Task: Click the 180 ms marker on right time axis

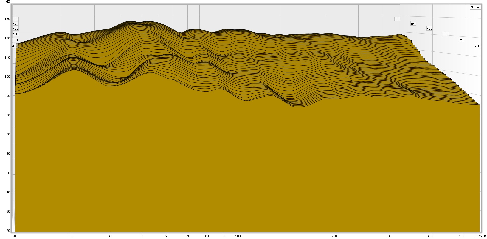Action: tap(446, 34)
